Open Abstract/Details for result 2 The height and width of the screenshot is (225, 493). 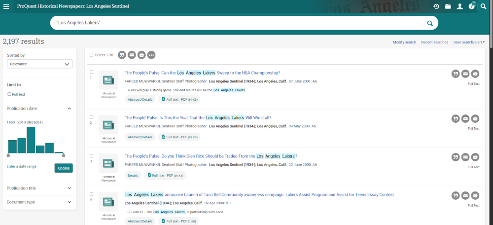[x=140, y=137]
